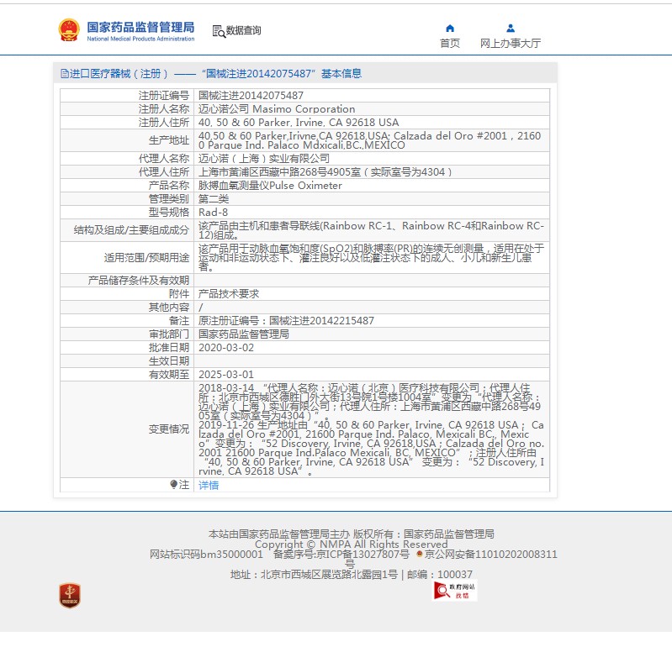The image size is (672, 647).
Task: Click the document icon before 进口医疗器械
Action: point(64,74)
